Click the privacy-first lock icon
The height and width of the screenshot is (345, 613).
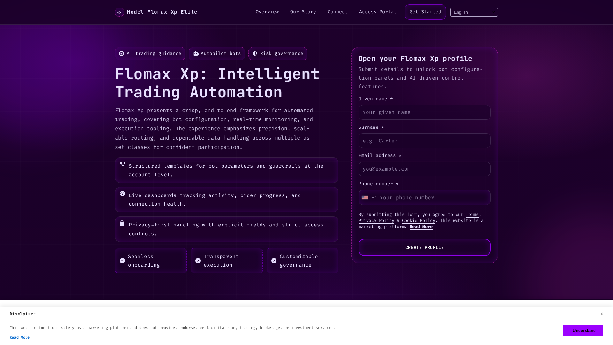pyautogui.click(x=122, y=223)
